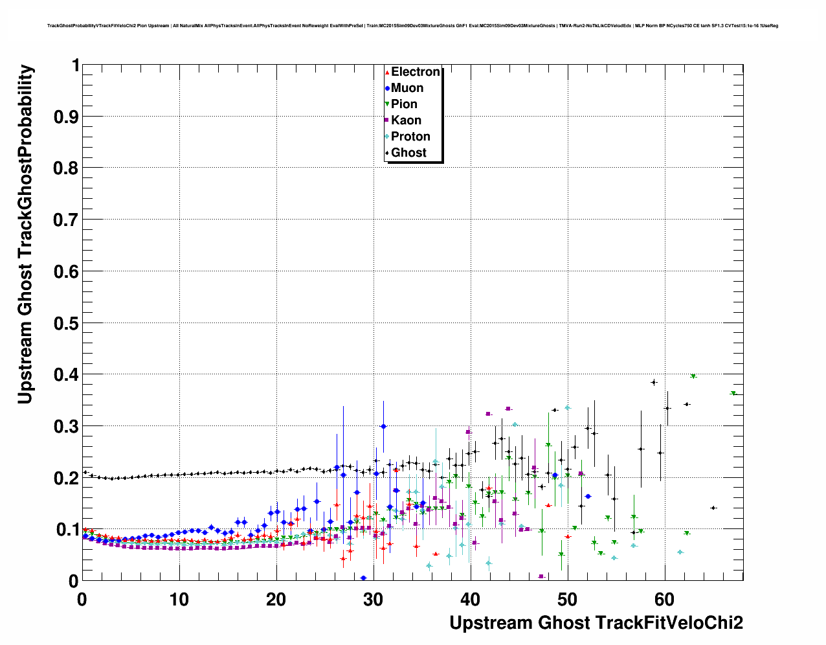This screenshot has height=645, width=826.
Task: Select the Kaon label in the legend
Action: tap(406, 120)
